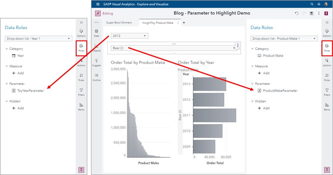Image resolution: width=333 pixels, height=175 pixels.
Task: Collapse the right panel with double chevron
Action: pos(327,23)
